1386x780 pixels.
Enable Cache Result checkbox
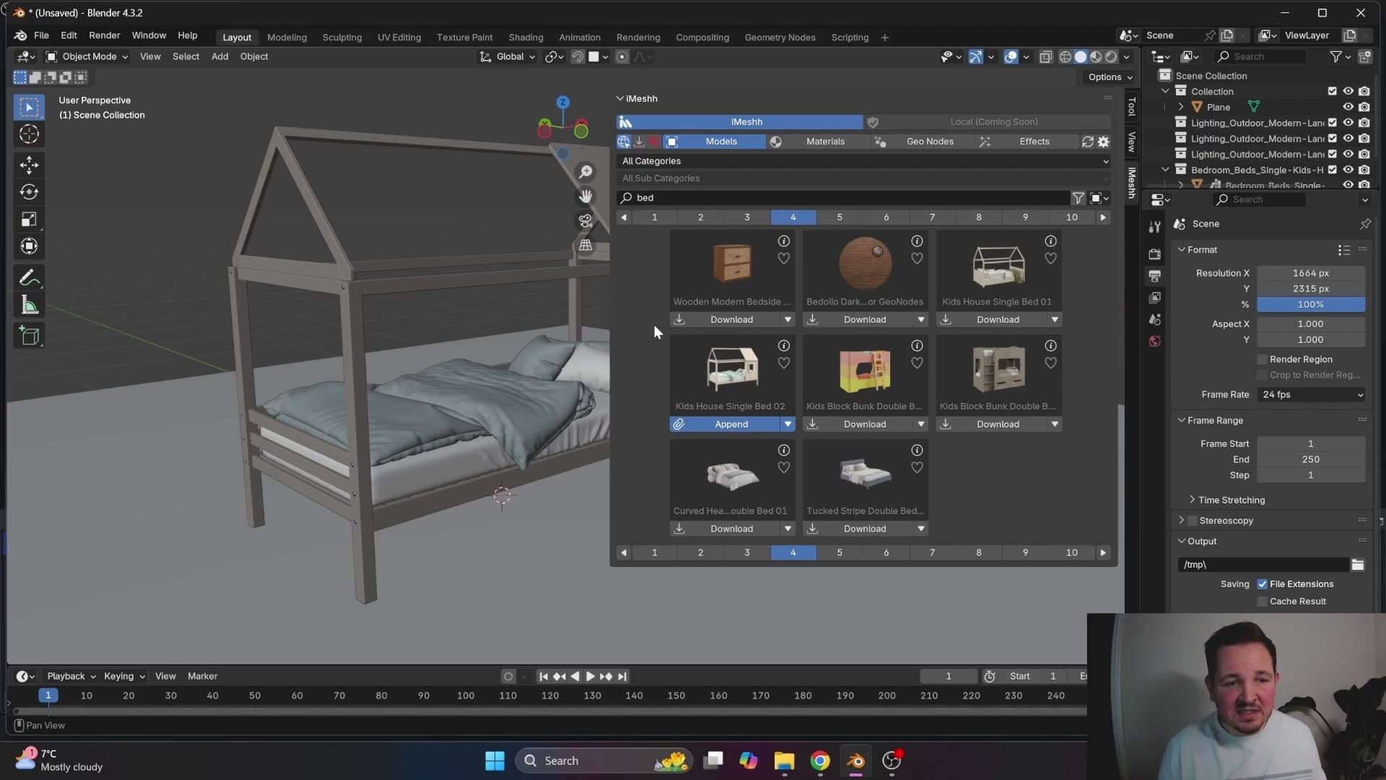pyautogui.click(x=1262, y=602)
